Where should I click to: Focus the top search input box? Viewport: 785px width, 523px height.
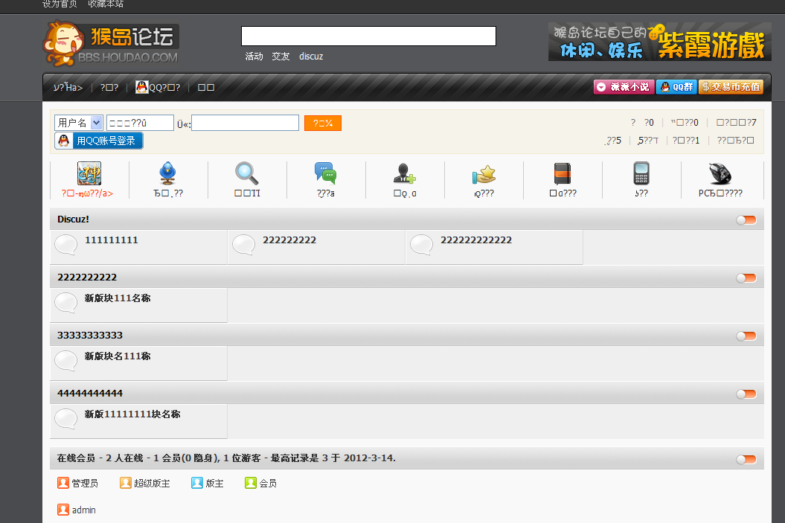pyautogui.click(x=368, y=36)
